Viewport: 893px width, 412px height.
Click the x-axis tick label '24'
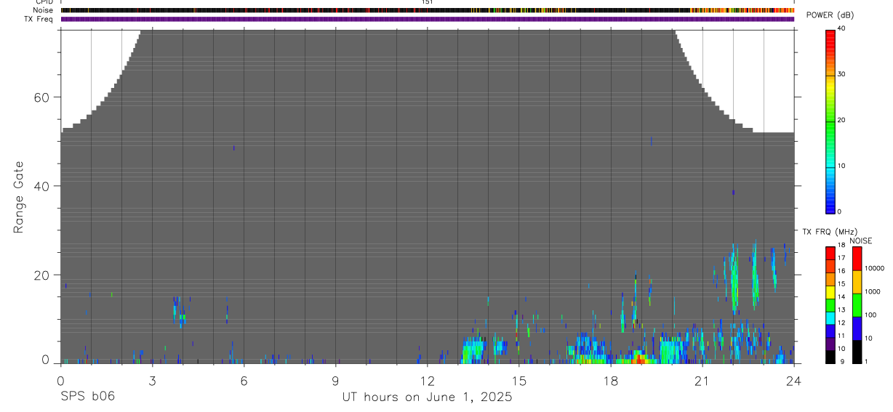coord(794,381)
